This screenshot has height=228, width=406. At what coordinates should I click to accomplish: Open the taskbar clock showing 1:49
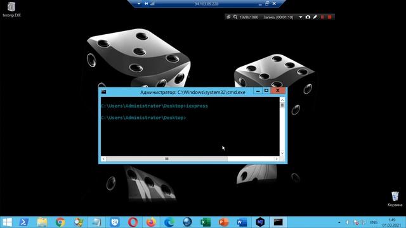click(x=391, y=222)
